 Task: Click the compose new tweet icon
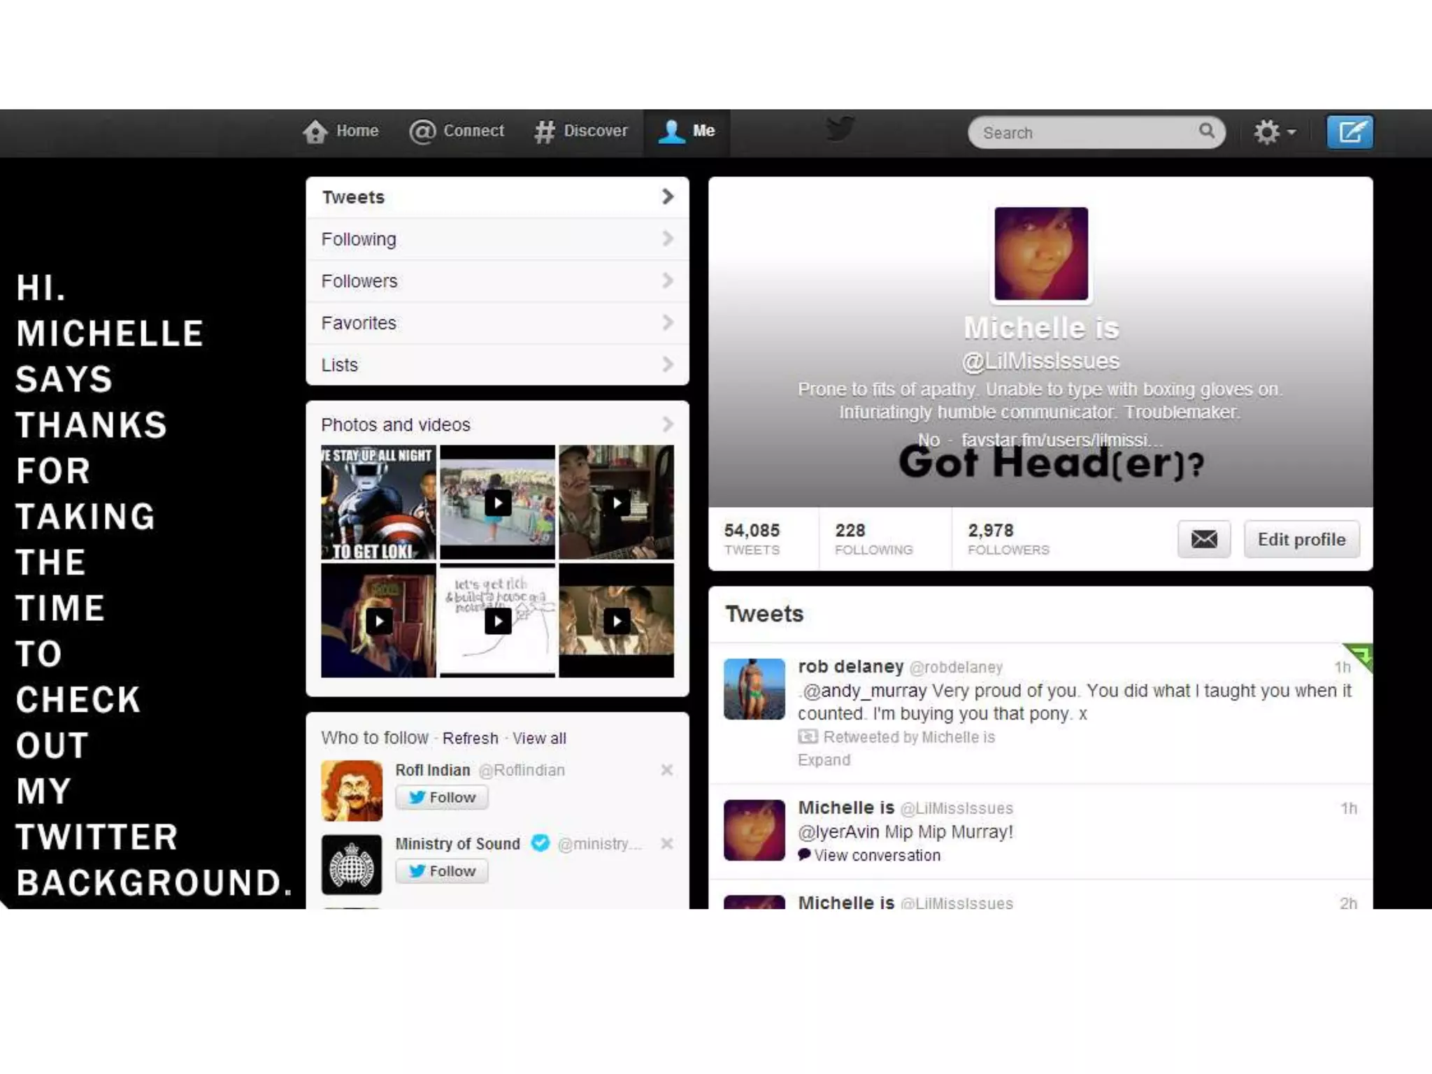click(1349, 132)
